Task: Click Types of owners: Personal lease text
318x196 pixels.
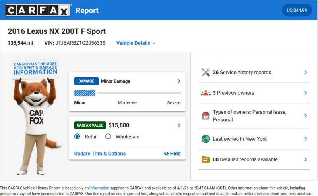Action: (250, 116)
